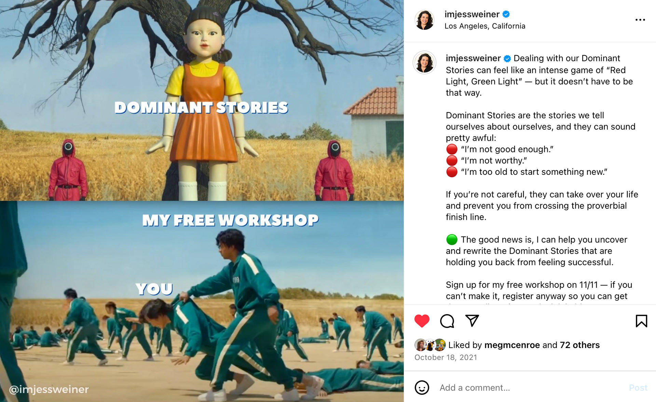Unlike the post with the red heart
The height and width of the screenshot is (402, 656).
422,321
